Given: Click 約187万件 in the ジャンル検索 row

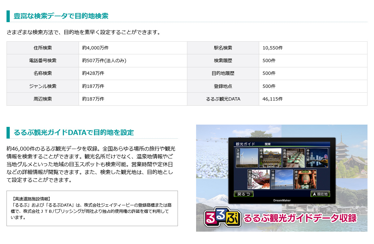Looking at the screenshot, I should pos(93,86).
